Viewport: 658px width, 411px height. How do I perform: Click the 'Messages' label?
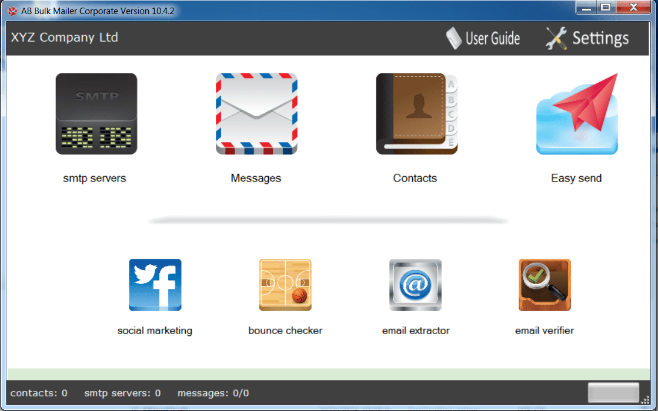click(x=256, y=178)
